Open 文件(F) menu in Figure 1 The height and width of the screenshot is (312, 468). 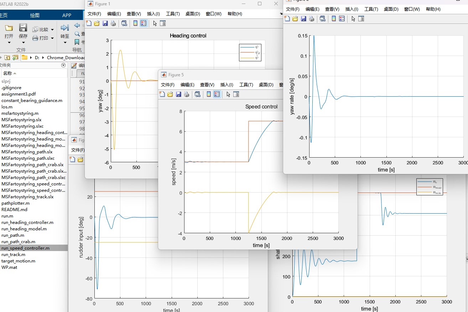click(94, 14)
